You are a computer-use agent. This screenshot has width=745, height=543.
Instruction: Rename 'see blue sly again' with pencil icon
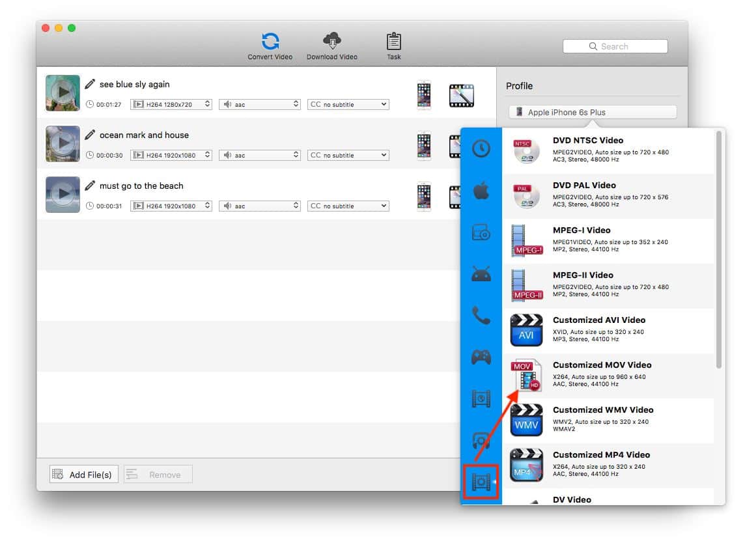coord(90,84)
